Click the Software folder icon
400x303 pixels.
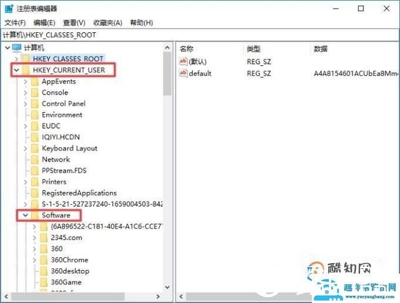coord(35,215)
